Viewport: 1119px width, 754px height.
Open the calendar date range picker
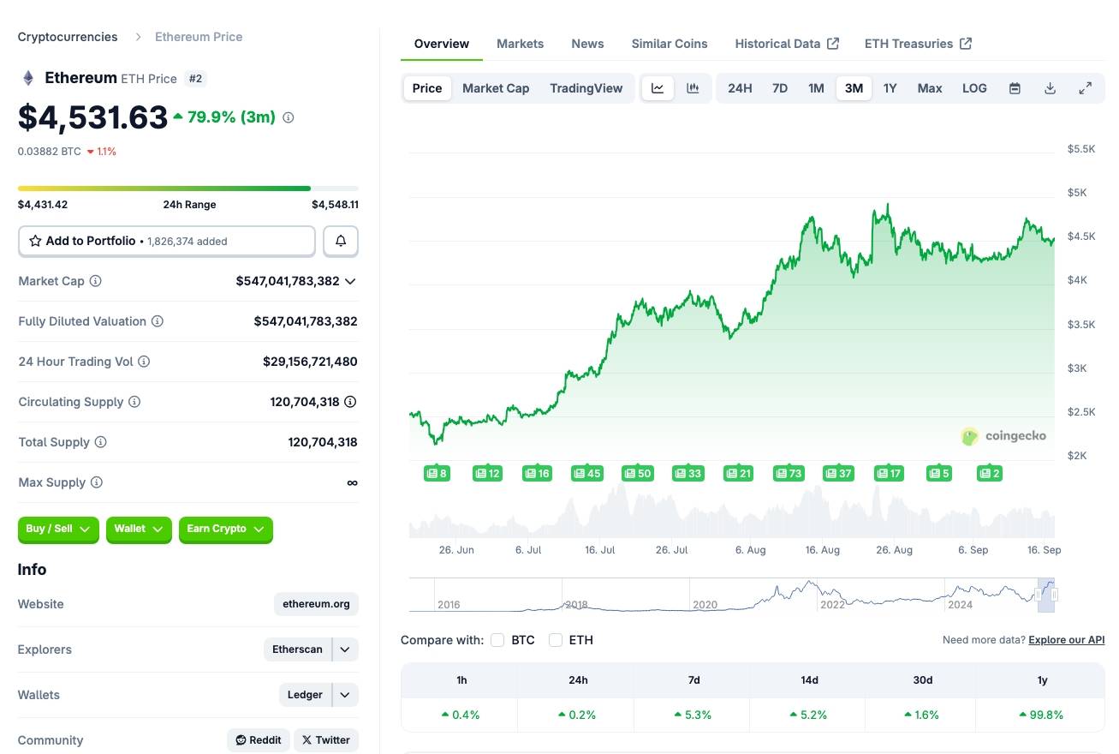[x=1015, y=88]
